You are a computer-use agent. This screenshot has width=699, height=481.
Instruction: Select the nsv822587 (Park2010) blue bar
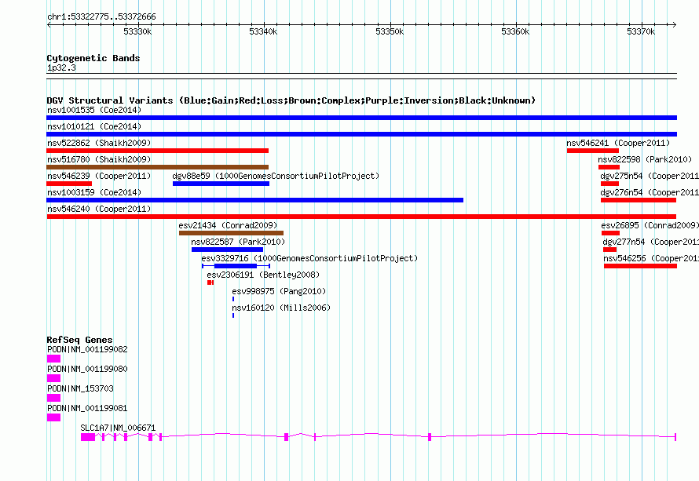tap(227, 250)
